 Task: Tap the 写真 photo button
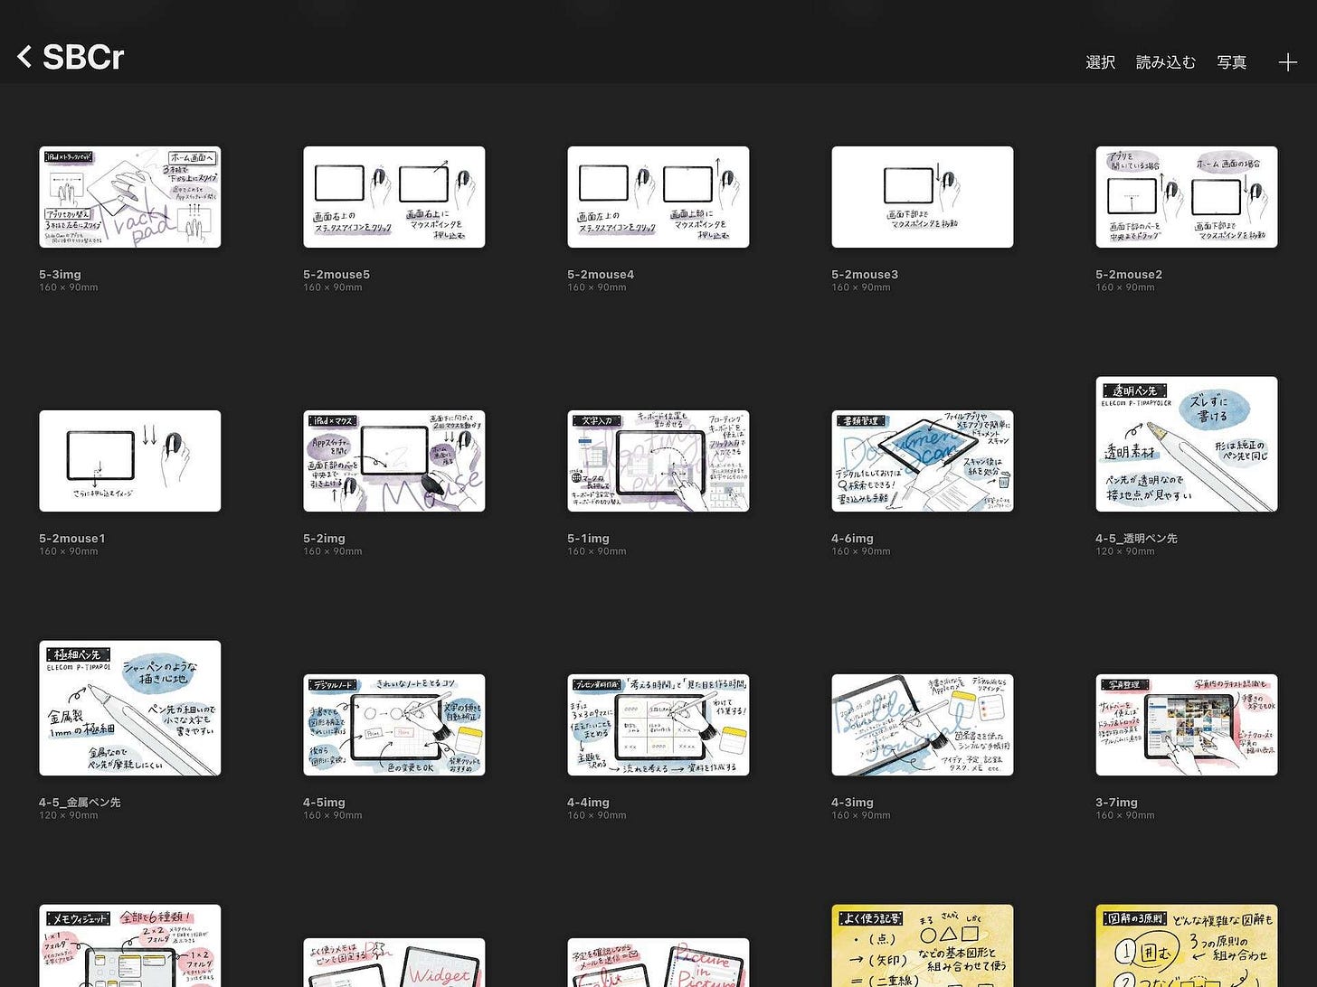1231,62
